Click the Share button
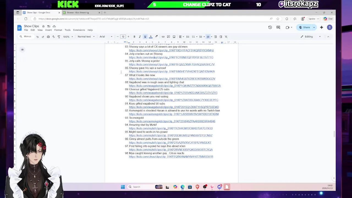Image resolution: width=352 pixels, height=198 pixels. click(304, 27)
